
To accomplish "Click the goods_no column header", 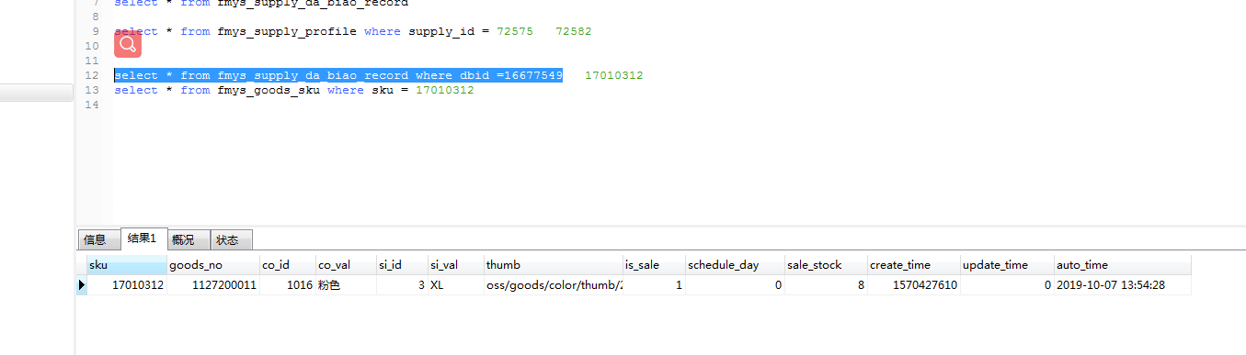I will [x=213, y=265].
